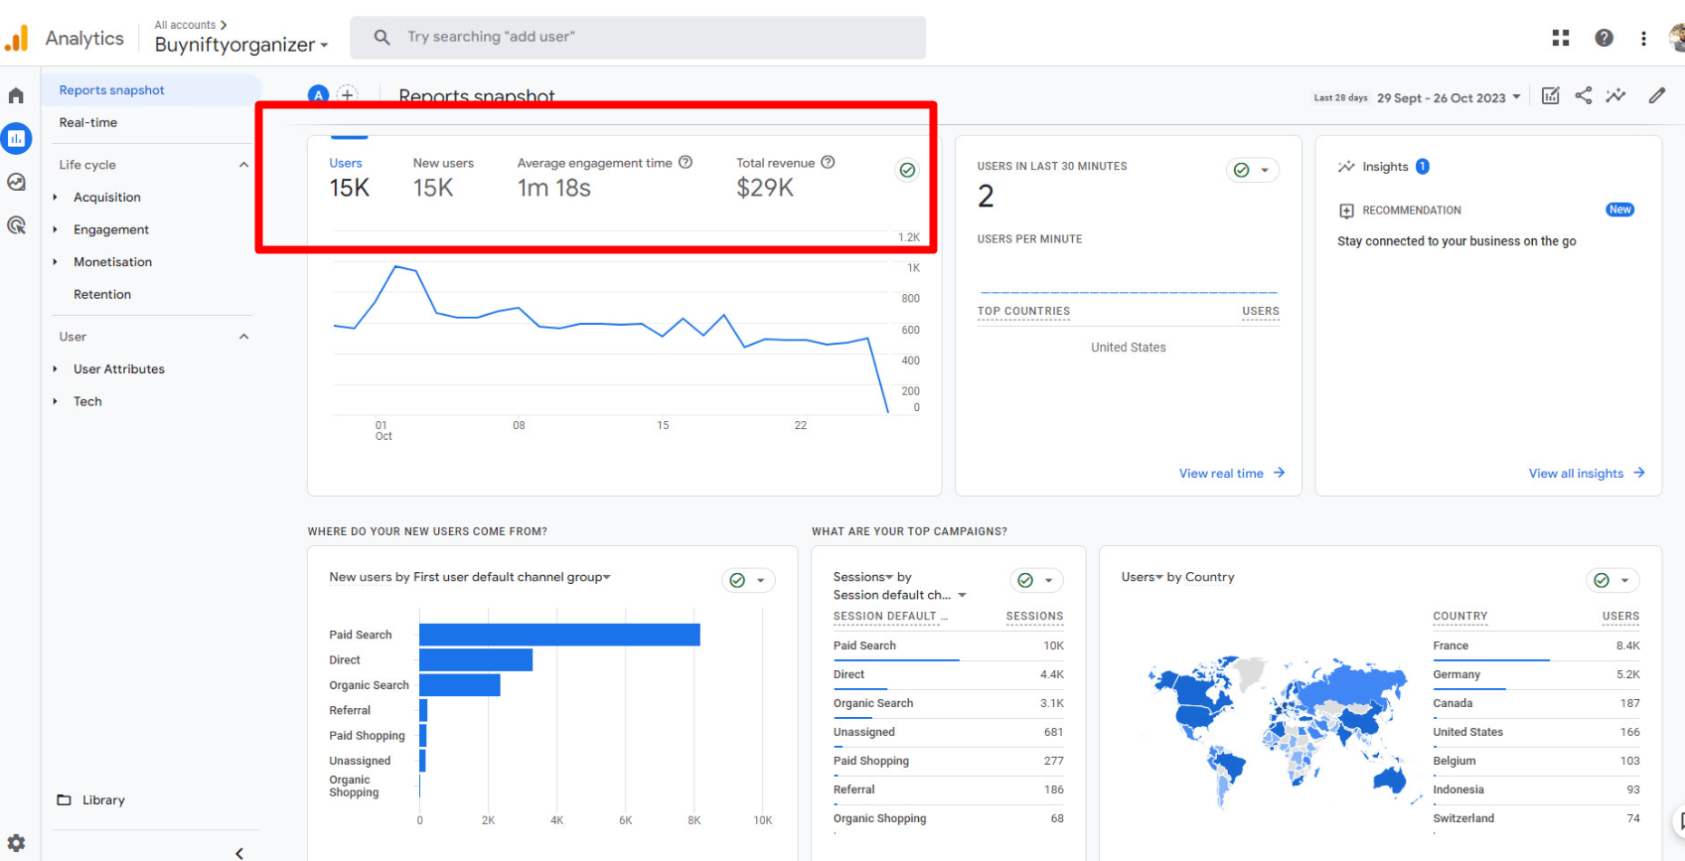Open the date range dropdown
Viewport: 1685px width, 861px height.
(1449, 97)
